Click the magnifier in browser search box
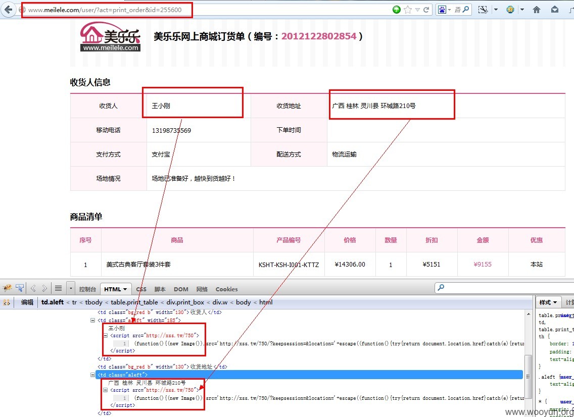 tap(466, 10)
